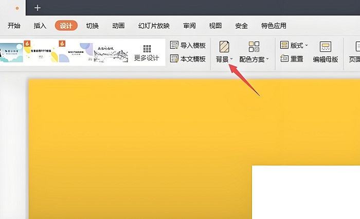Open 本文模板 text button
This screenshot has height=219, width=360.
click(x=193, y=59)
